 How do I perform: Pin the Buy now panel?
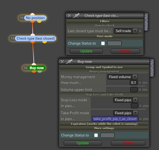pyautogui.click(x=70, y=62)
